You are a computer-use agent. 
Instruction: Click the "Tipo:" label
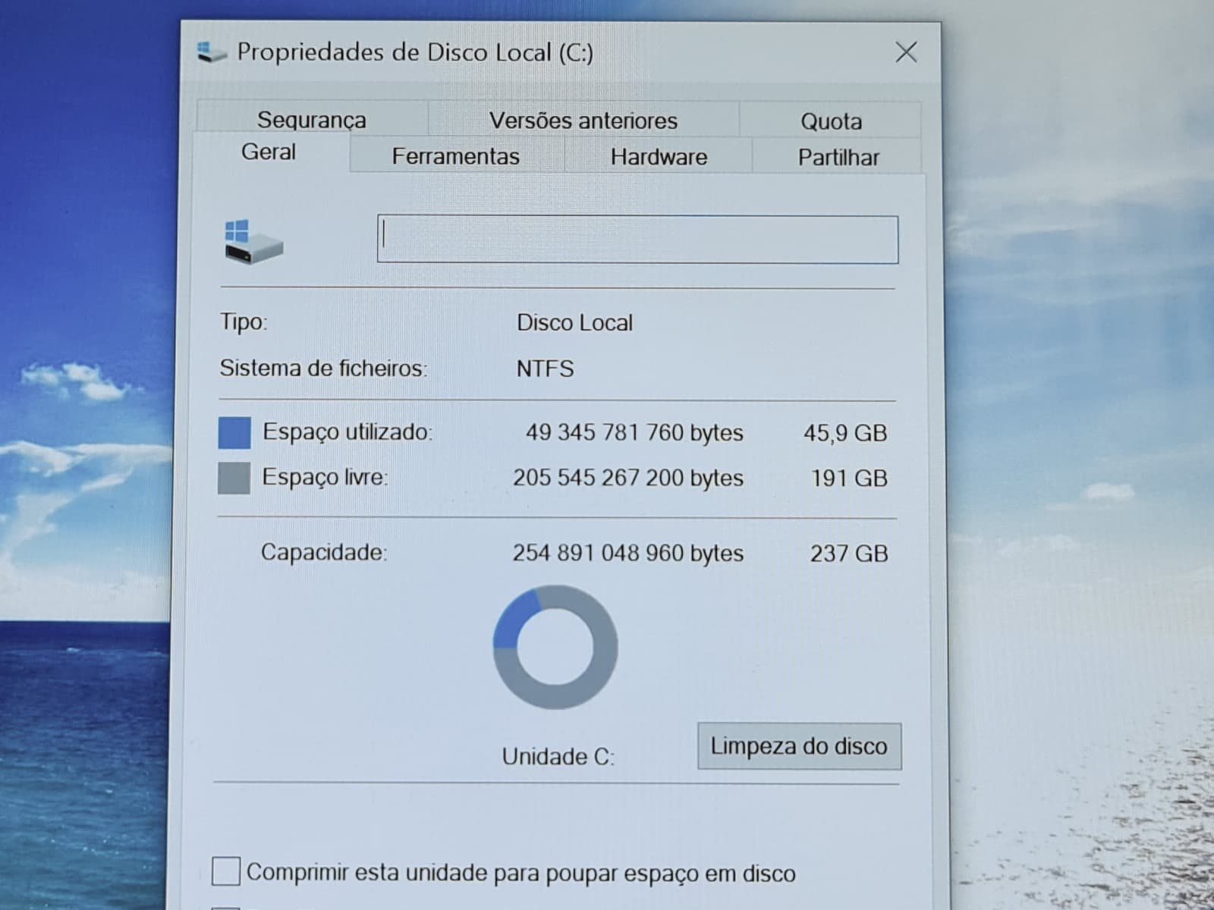pyautogui.click(x=244, y=322)
